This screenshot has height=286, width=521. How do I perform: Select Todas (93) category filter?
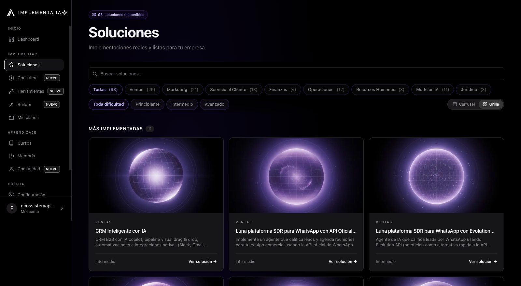[106, 89]
